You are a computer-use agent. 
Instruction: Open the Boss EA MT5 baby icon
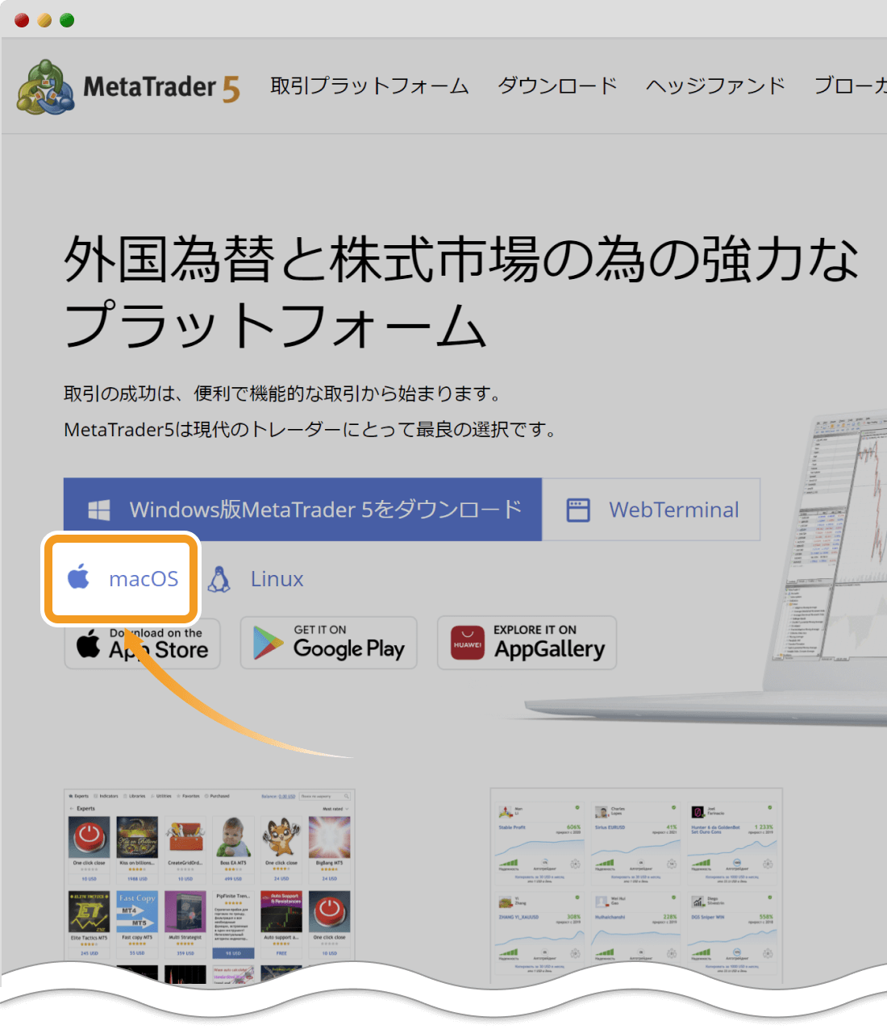point(233,837)
